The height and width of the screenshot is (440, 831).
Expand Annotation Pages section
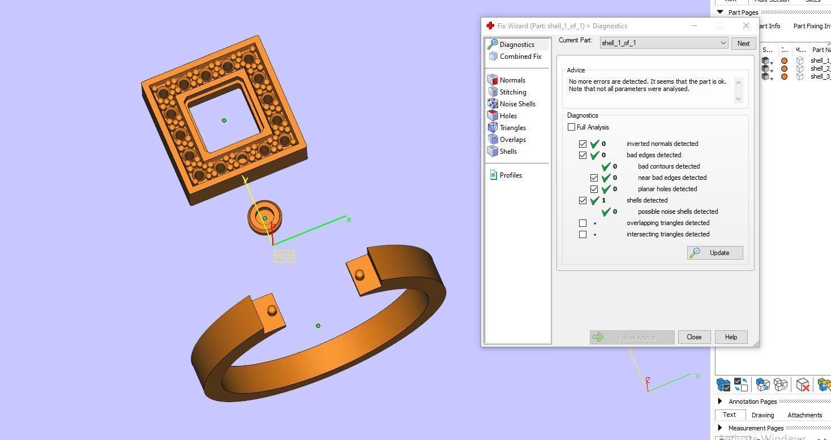click(720, 402)
